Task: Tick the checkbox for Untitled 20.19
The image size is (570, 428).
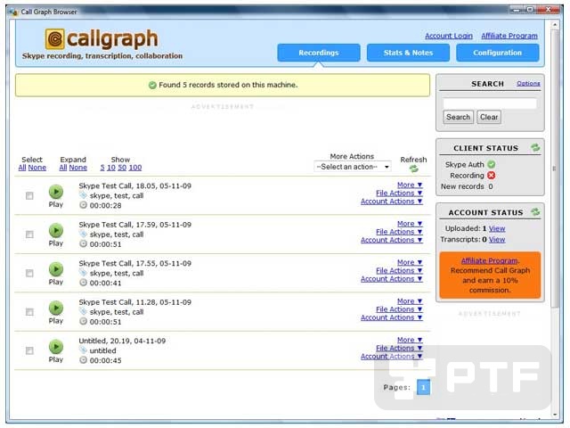Action: [x=29, y=350]
